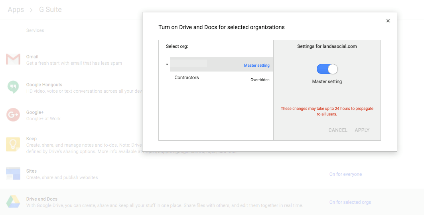
Task: Open the G Suite breadcrumb
Action: [x=51, y=10]
